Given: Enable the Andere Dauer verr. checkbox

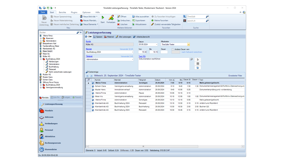Looking at the screenshot, I should pyautogui.click(x=173, y=49).
